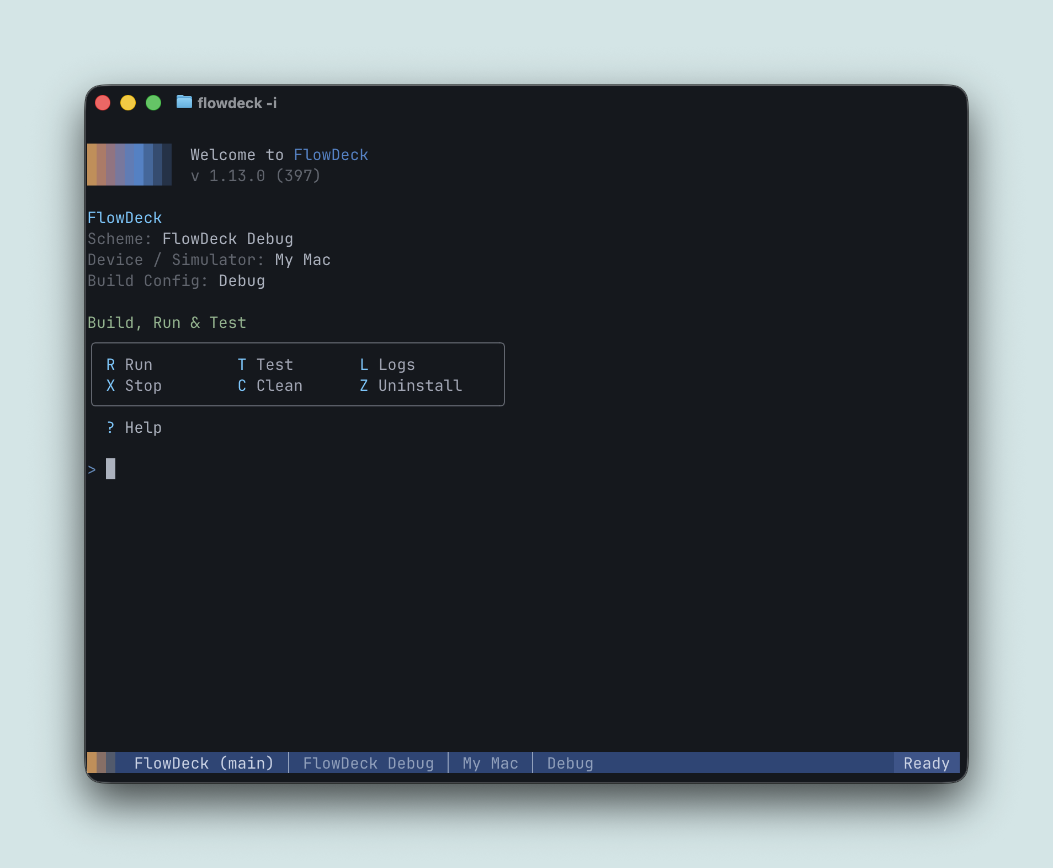Image resolution: width=1053 pixels, height=868 pixels.
Task: Open the L Logs view
Action: click(387, 364)
